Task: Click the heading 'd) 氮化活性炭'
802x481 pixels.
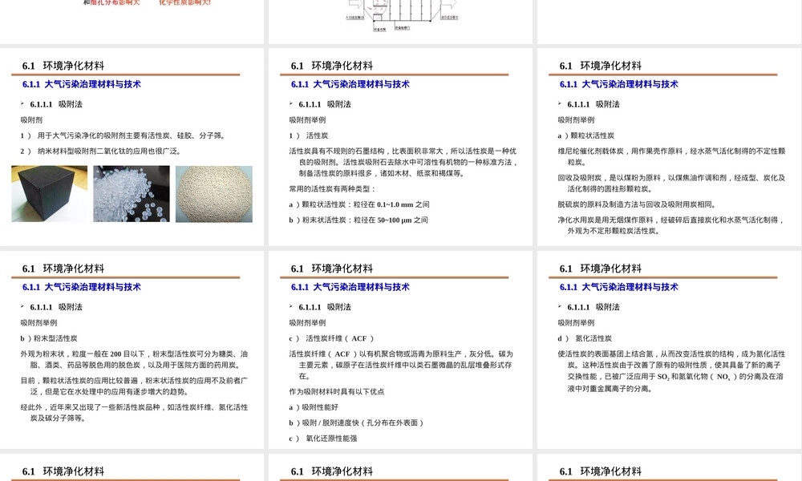Action: tap(585, 338)
